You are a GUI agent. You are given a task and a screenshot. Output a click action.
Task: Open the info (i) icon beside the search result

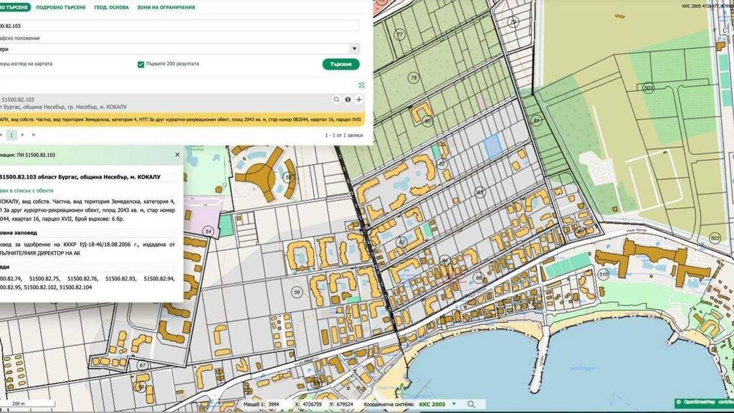click(348, 98)
